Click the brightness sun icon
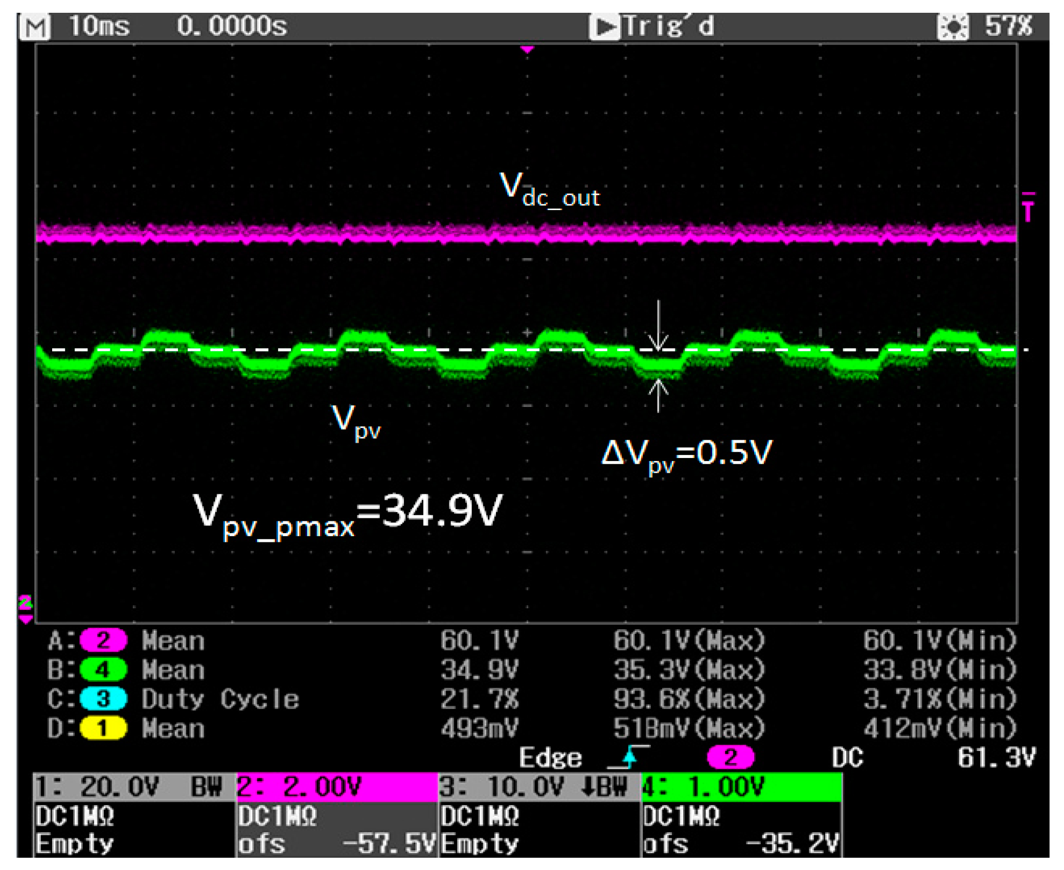Viewport: 1064px width, 870px height. [953, 27]
